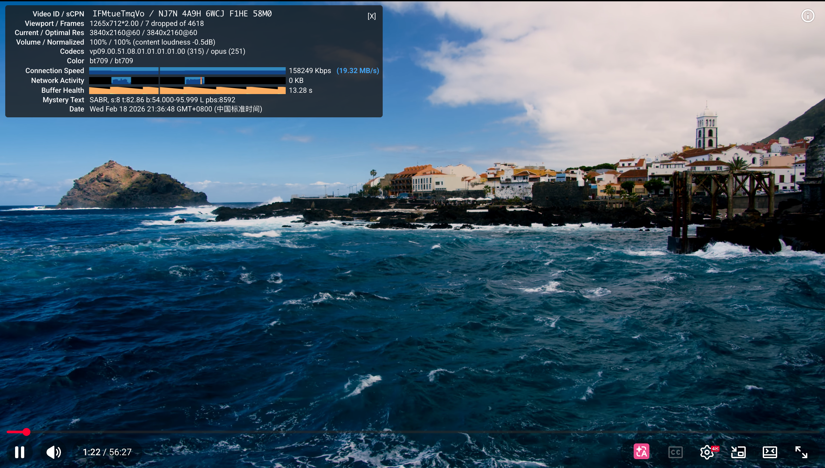Close the stats for nerds panel
Image resolution: width=825 pixels, height=468 pixels.
click(372, 16)
